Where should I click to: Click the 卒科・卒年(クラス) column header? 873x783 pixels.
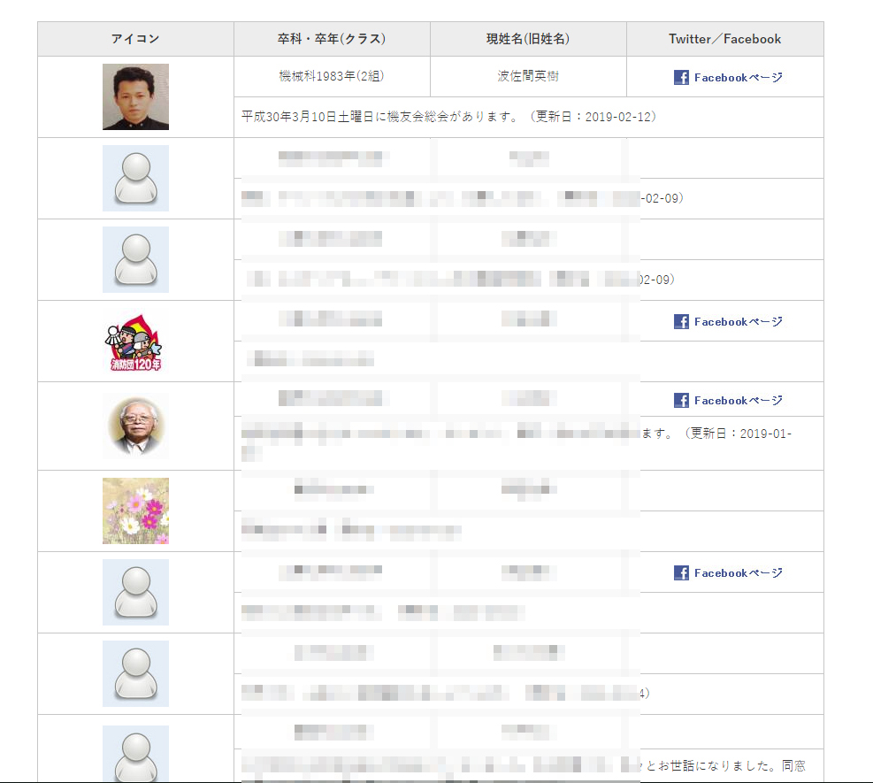tap(332, 39)
